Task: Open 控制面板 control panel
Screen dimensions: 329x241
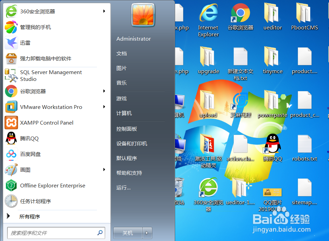Action: (127, 129)
